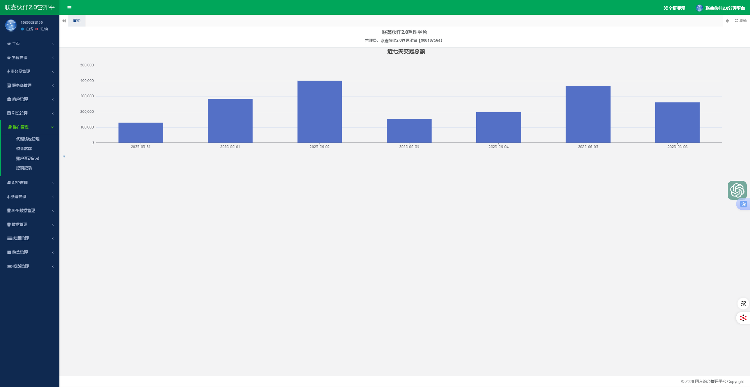The height and width of the screenshot is (387, 750).
Task: Toggle the sidebar with the hamburger icon
Action: click(x=69, y=7)
